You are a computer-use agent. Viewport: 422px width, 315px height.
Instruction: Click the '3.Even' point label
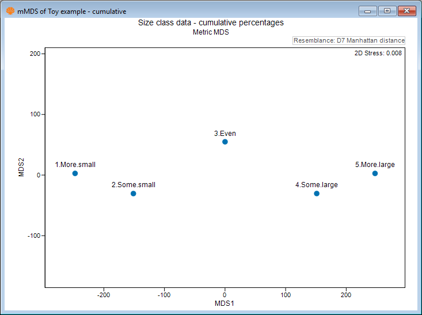coord(225,134)
